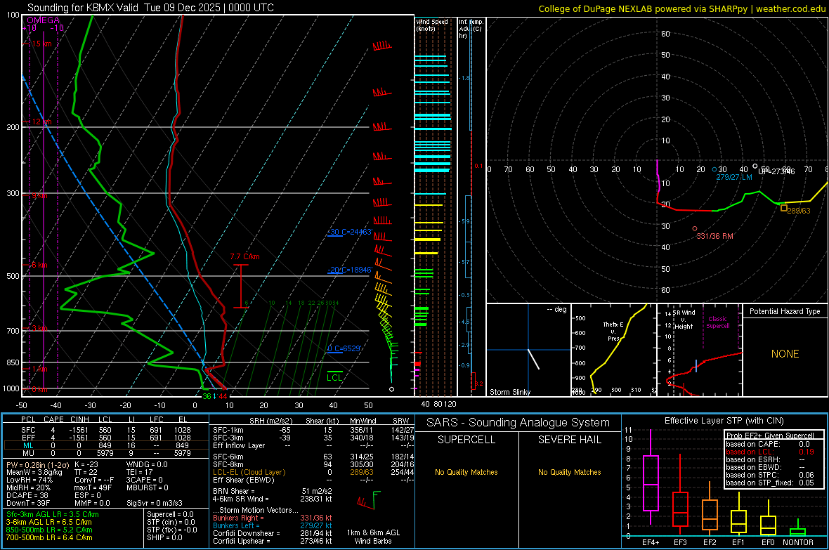
Task: Click the MeanW = 3.8g/kg value
Action: 34,472
